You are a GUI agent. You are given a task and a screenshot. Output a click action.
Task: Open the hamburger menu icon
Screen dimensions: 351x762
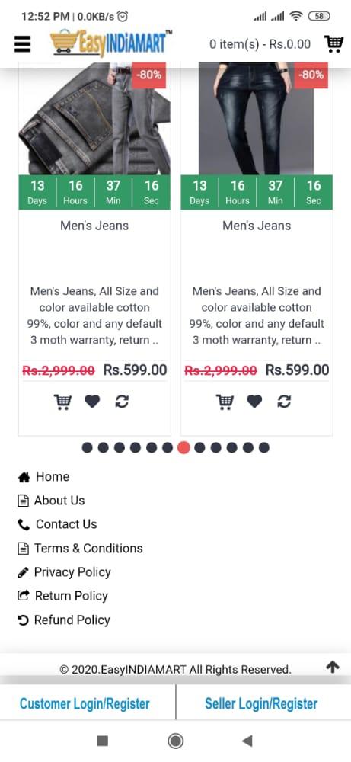(22, 44)
